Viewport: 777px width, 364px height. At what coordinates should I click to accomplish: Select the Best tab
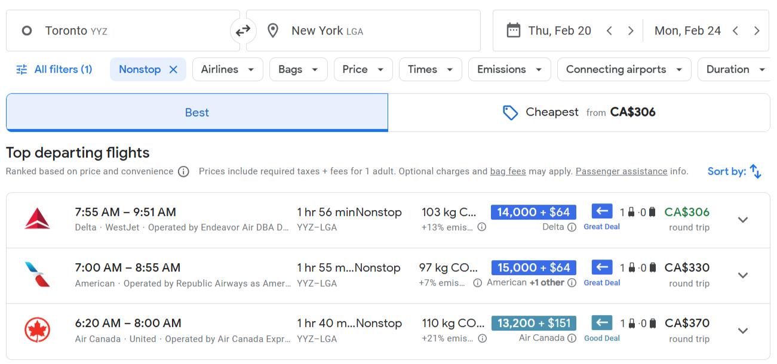196,112
